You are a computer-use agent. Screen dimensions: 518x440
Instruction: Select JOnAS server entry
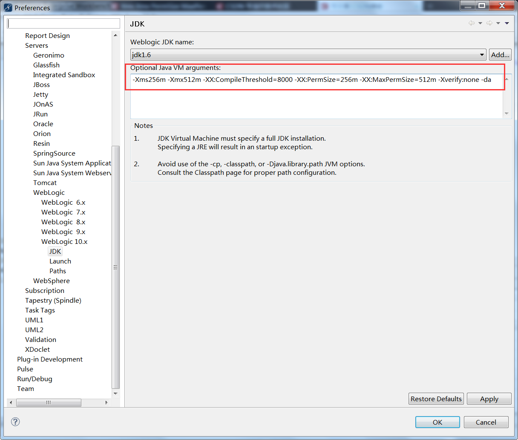(x=43, y=104)
